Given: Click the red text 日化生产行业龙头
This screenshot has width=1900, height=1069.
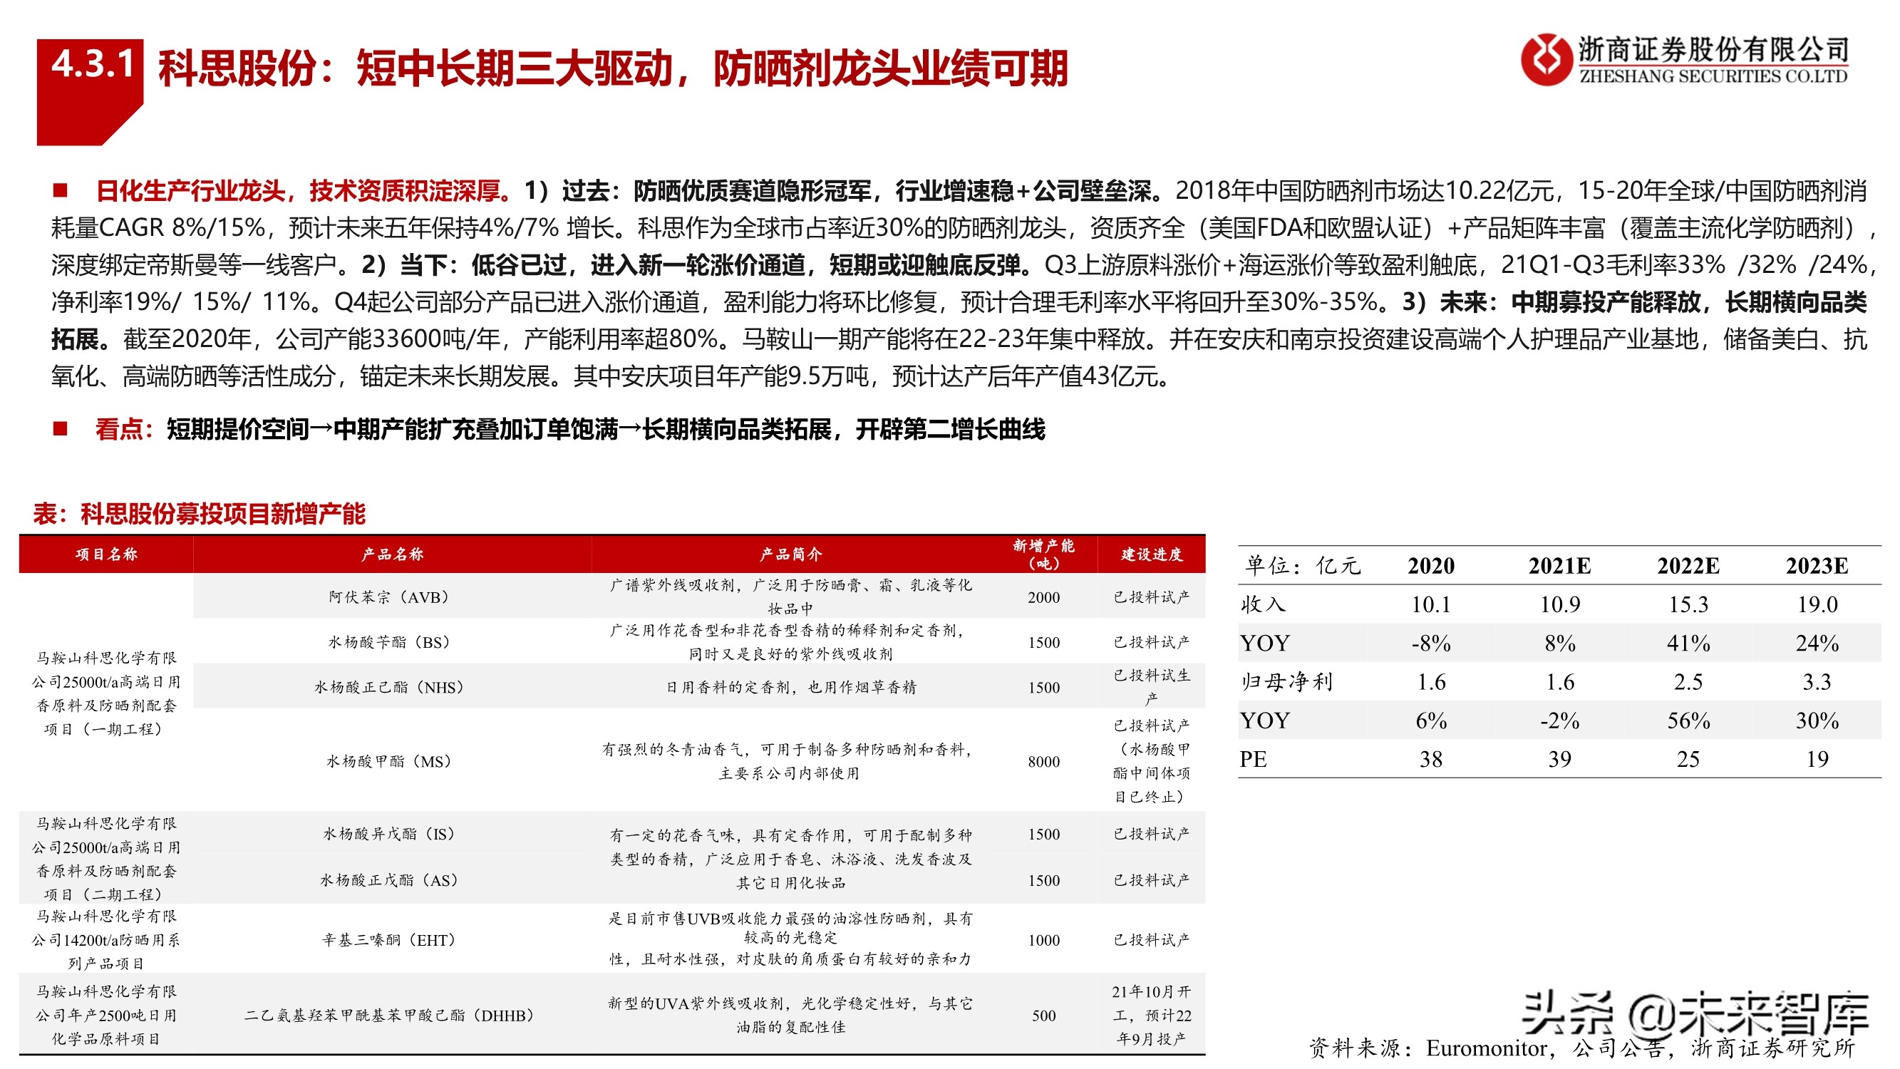Looking at the screenshot, I should coord(190,191).
